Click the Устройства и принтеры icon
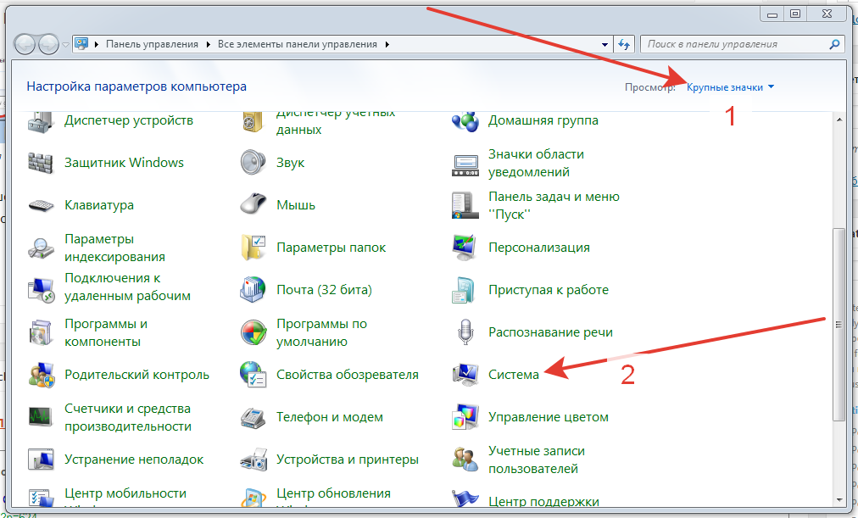The image size is (858, 518). coord(253,460)
